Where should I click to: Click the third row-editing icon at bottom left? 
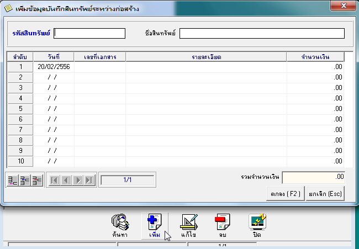pos(37,180)
